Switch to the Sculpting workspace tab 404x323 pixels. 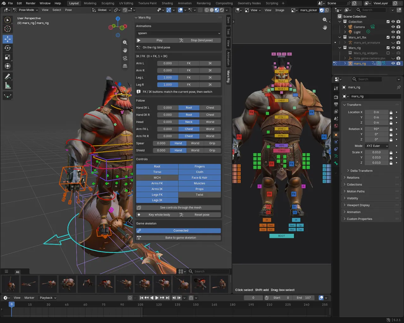pyautogui.click(x=108, y=3)
